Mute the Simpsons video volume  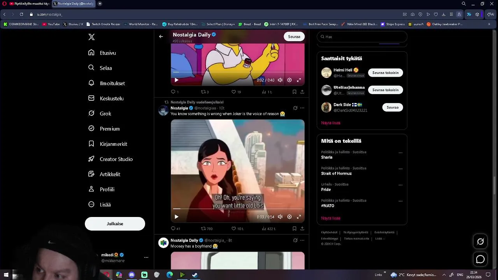pyautogui.click(x=280, y=80)
